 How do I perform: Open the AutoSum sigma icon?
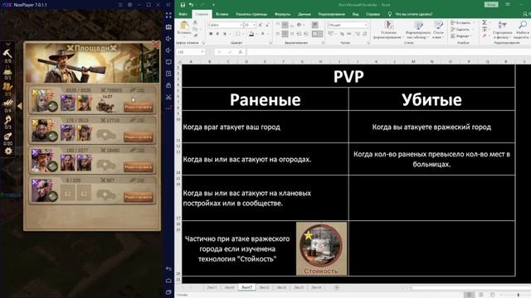[485, 22]
